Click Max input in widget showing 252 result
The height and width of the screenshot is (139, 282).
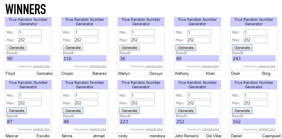(x=199, y=103)
